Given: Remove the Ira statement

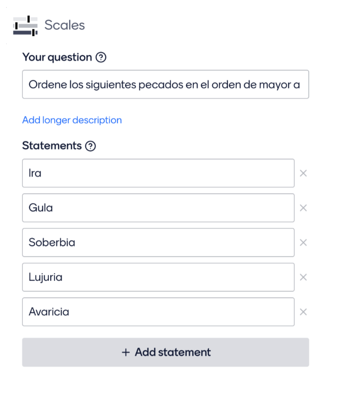Looking at the screenshot, I should point(303,173).
